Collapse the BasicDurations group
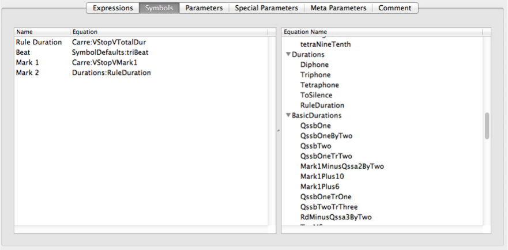 [x=288, y=116]
